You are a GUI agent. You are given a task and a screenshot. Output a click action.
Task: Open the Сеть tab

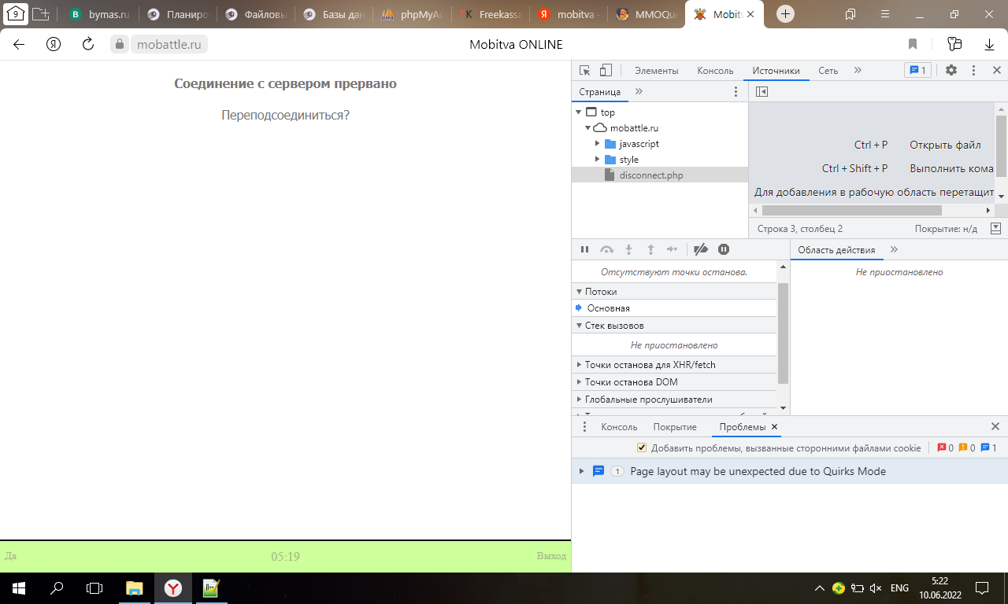click(x=828, y=70)
